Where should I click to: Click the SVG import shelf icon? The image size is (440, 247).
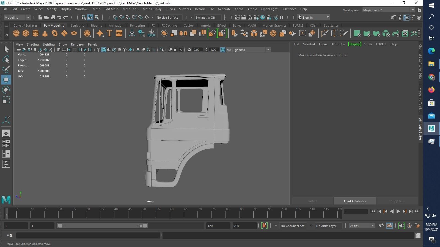click(x=119, y=33)
